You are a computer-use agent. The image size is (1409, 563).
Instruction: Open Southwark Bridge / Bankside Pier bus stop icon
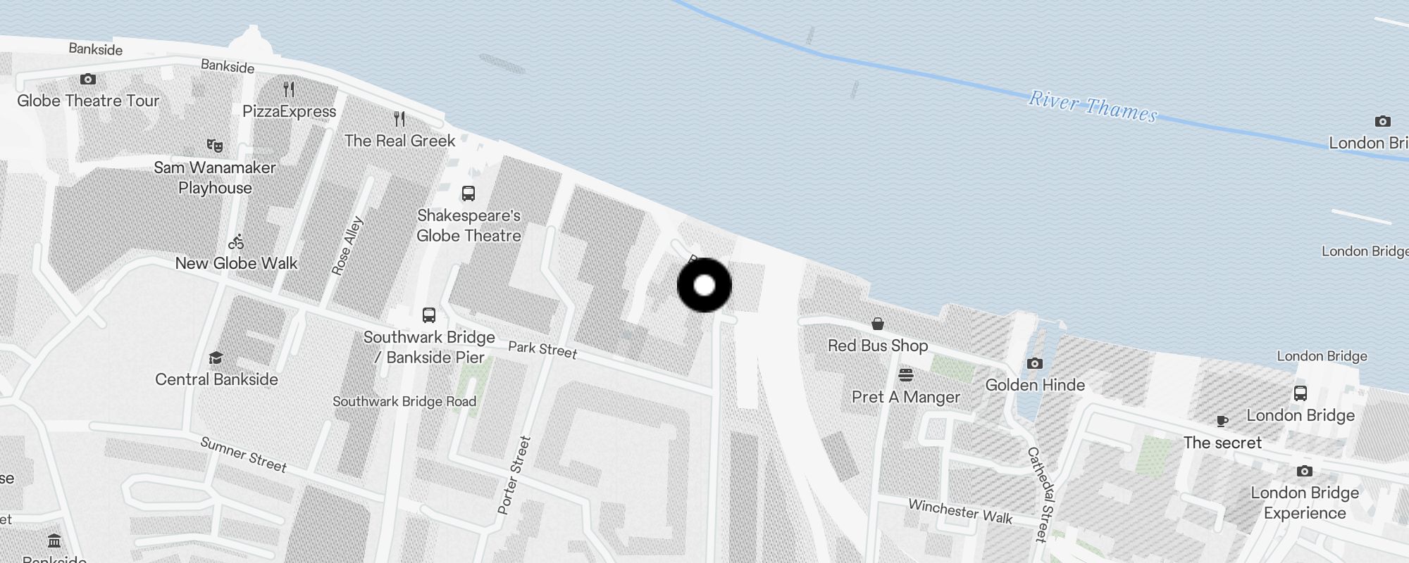click(429, 315)
